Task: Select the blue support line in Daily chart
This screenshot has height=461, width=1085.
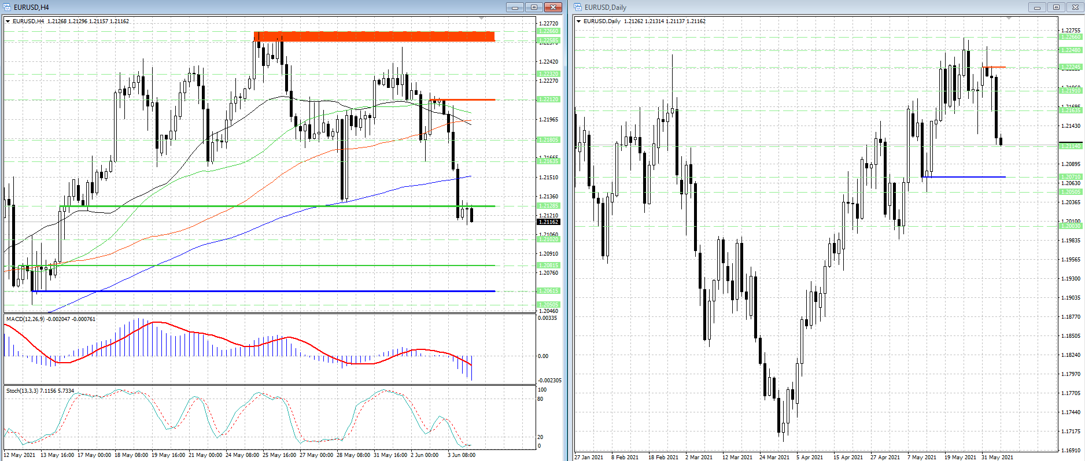Action: point(964,176)
